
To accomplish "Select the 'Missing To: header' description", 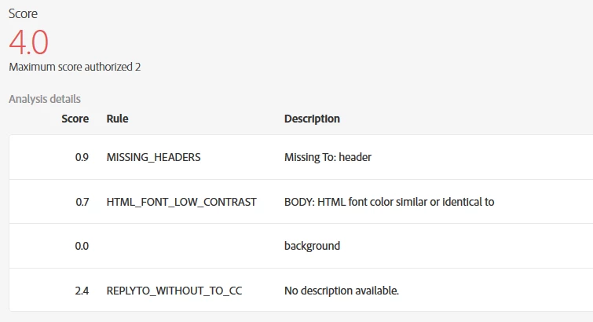I will (328, 157).
